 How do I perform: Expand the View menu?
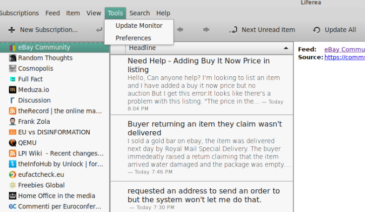pos(94,13)
